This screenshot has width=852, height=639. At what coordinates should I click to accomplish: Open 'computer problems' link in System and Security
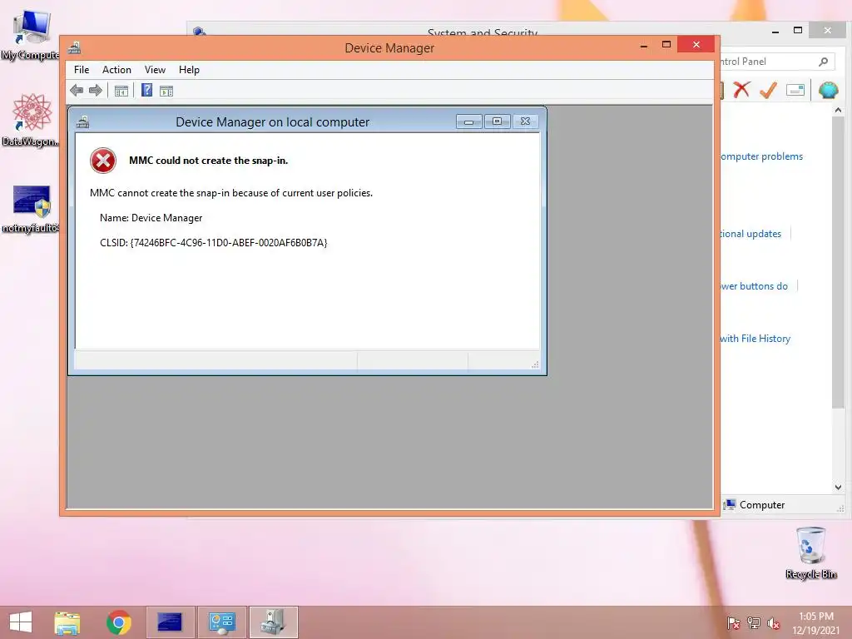[761, 156]
